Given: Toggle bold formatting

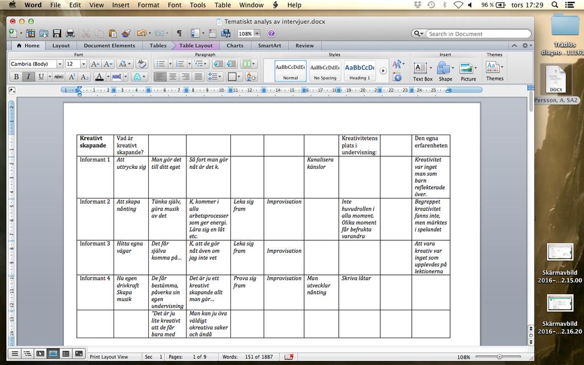Looking at the screenshot, I should tap(16, 77).
